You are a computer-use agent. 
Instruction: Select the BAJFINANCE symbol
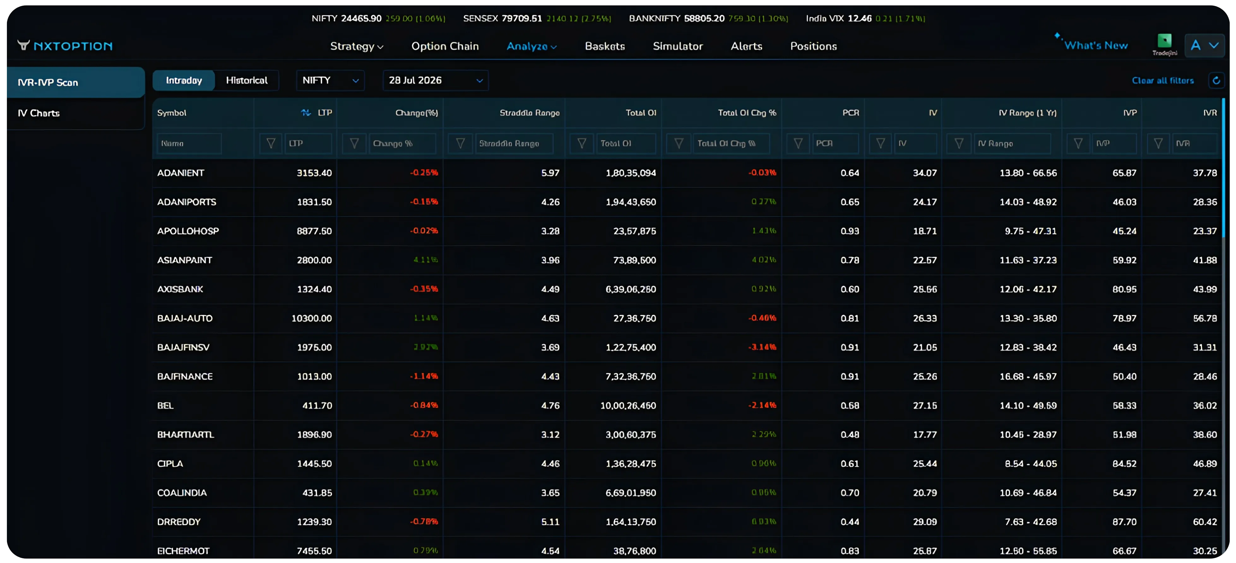point(185,376)
